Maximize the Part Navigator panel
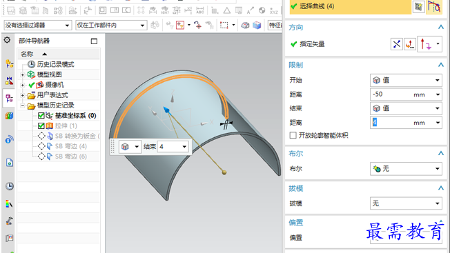The image size is (450, 253). [x=94, y=41]
